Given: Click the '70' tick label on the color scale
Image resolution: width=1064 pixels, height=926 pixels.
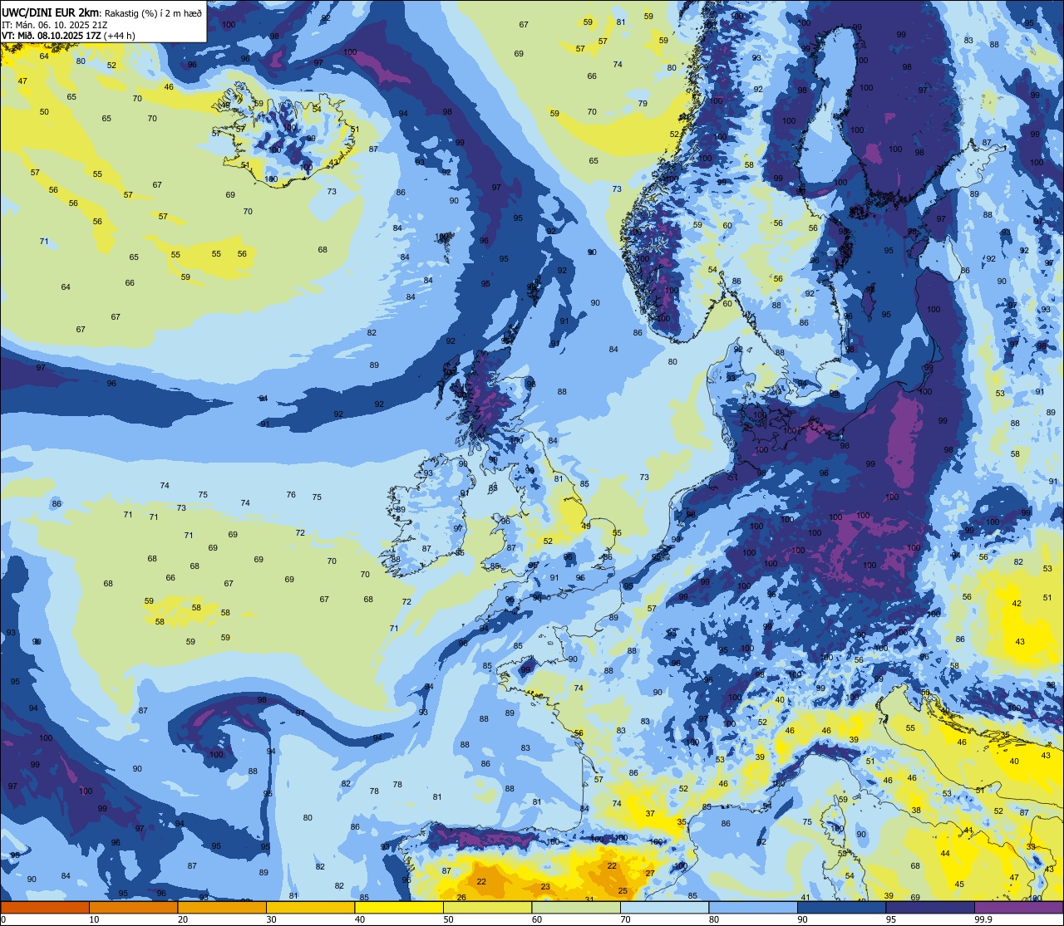Looking at the screenshot, I should [625, 919].
